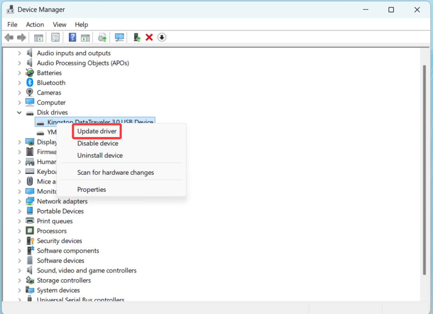433x314 pixels.
Task: Open the Action menu
Action: (x=35, y=24)
